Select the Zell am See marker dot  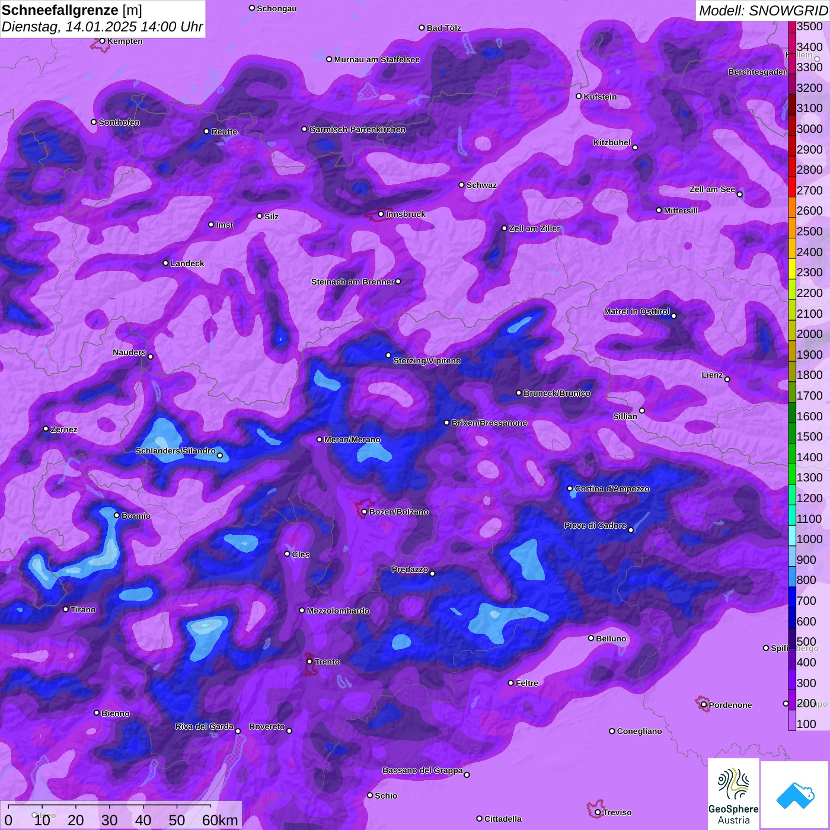tap(740, 194)
